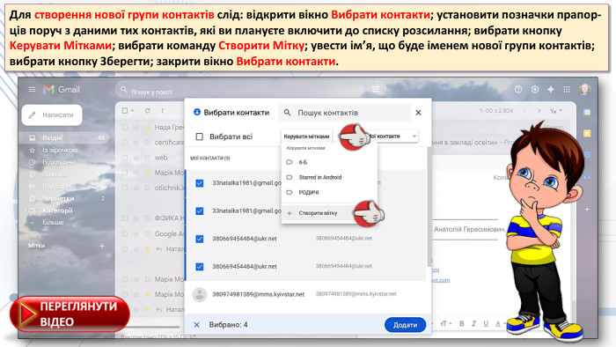
Task: Open Google Calendar in side panel
Action: point(587,112)
